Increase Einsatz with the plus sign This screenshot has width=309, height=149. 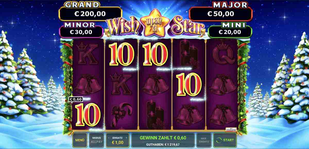pos(126,138)
